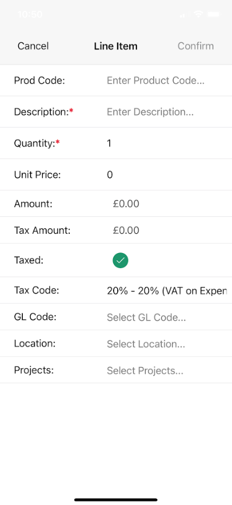The height and width of the screenshot is (505, 232).
Task: Tap the Wi-Fi status icon
Action: [x=198, y=14]
